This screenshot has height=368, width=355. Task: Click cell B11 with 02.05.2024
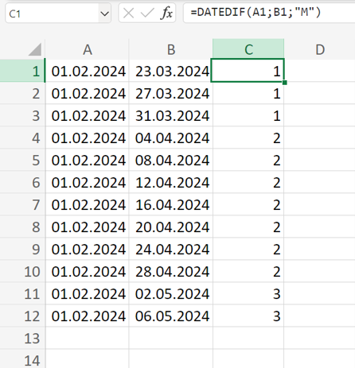point(171,293)
